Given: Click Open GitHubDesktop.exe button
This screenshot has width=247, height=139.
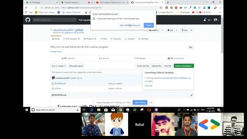Looking at the screenshot, I should click(130, 25).
